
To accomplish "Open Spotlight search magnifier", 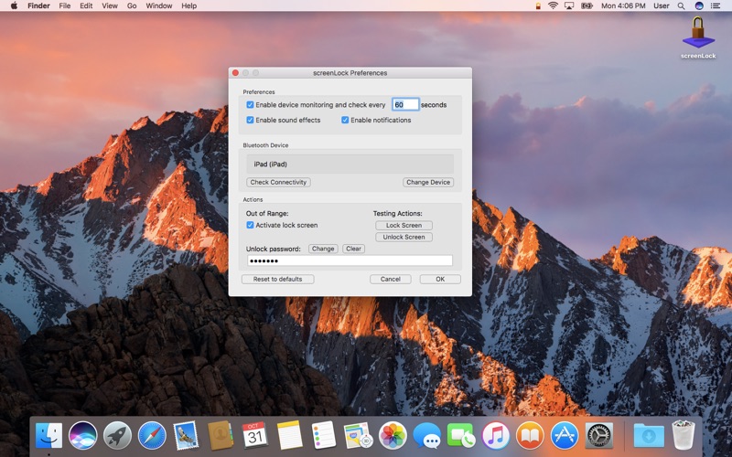I will 681,6.
